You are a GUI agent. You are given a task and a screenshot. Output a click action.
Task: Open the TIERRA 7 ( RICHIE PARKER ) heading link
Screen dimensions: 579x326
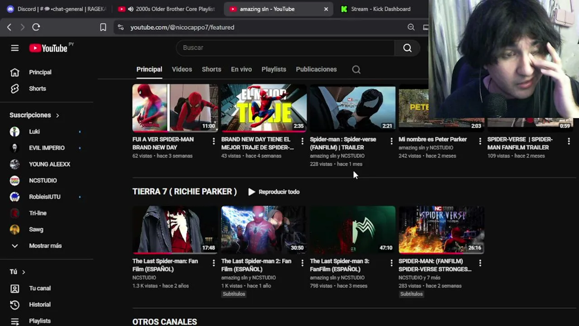click(x=185, y=192)
